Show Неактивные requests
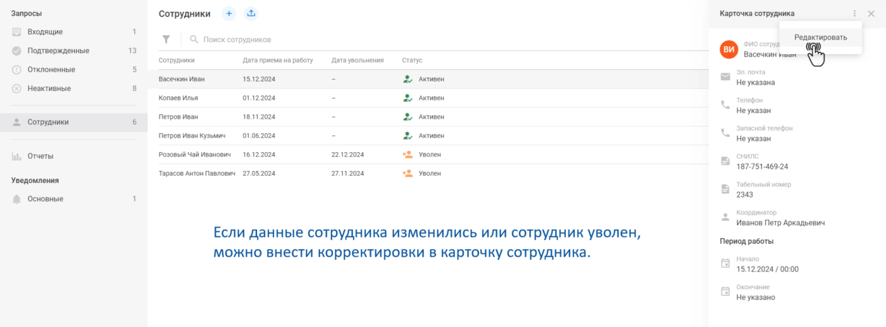The image size is (886, 327). coord(49,88)
